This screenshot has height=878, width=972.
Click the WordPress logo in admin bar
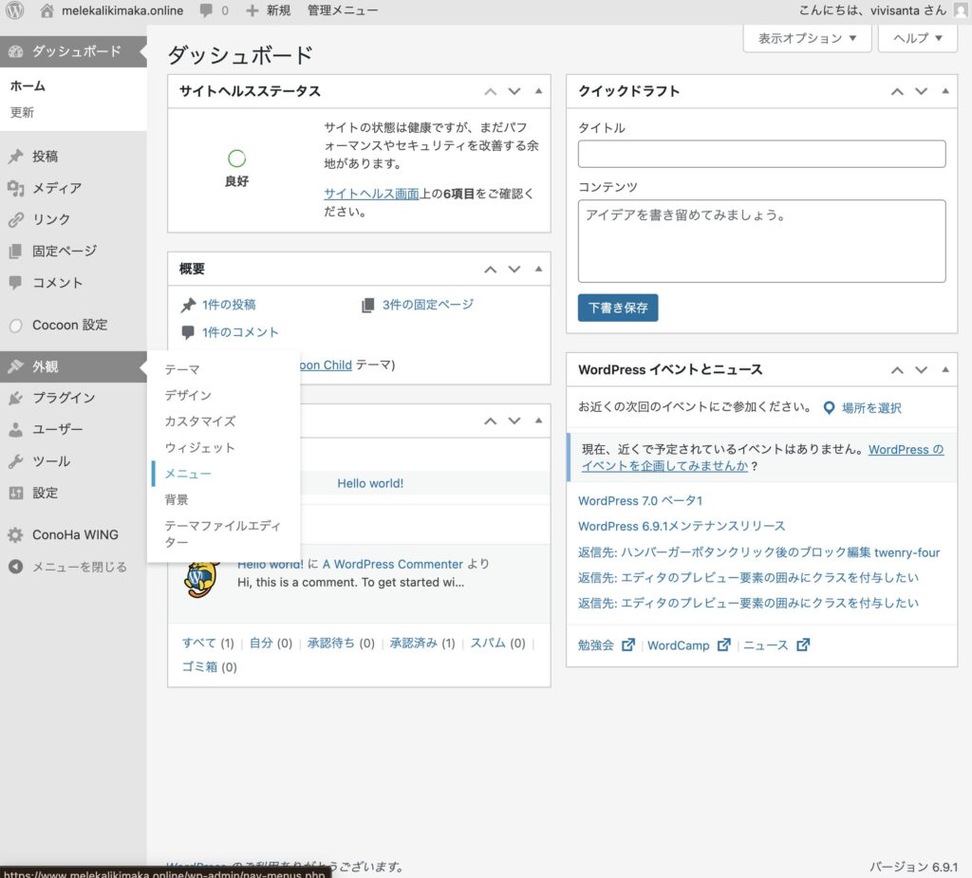point(14,10)
